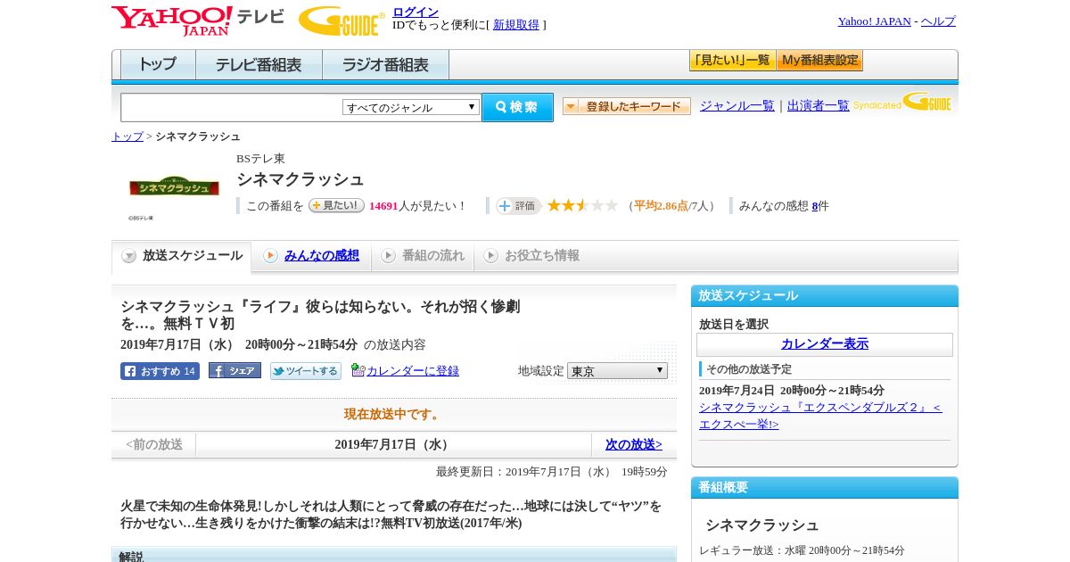
Task: Open the 出演者一覧 link
Action: [819, 106]
